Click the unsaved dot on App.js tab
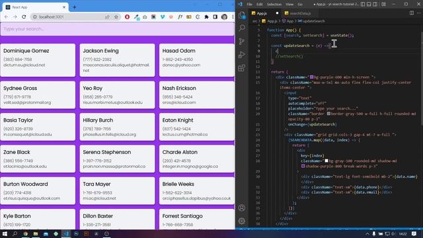The height and width of the screenshot is (238, 423). 277,13
